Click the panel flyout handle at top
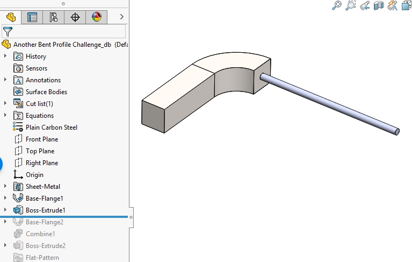Screen dimensions: 412x262 (63, 4)
